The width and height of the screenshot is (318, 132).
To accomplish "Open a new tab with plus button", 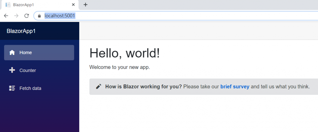I will [x=86, y=5].
